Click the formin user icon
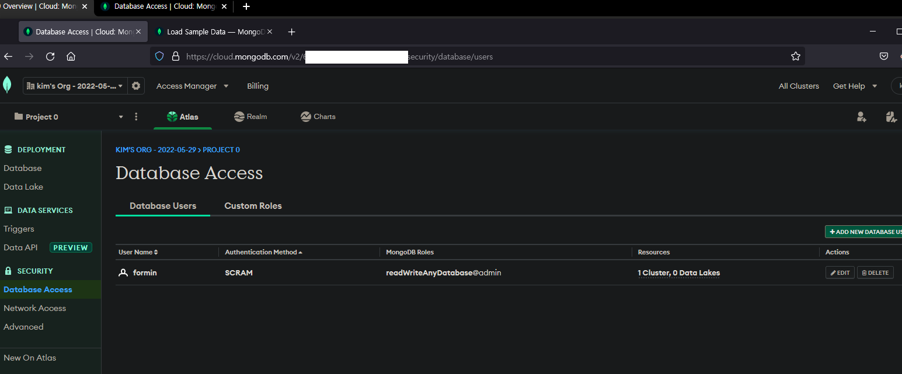902x374 pixels. (x=123, y=272)
